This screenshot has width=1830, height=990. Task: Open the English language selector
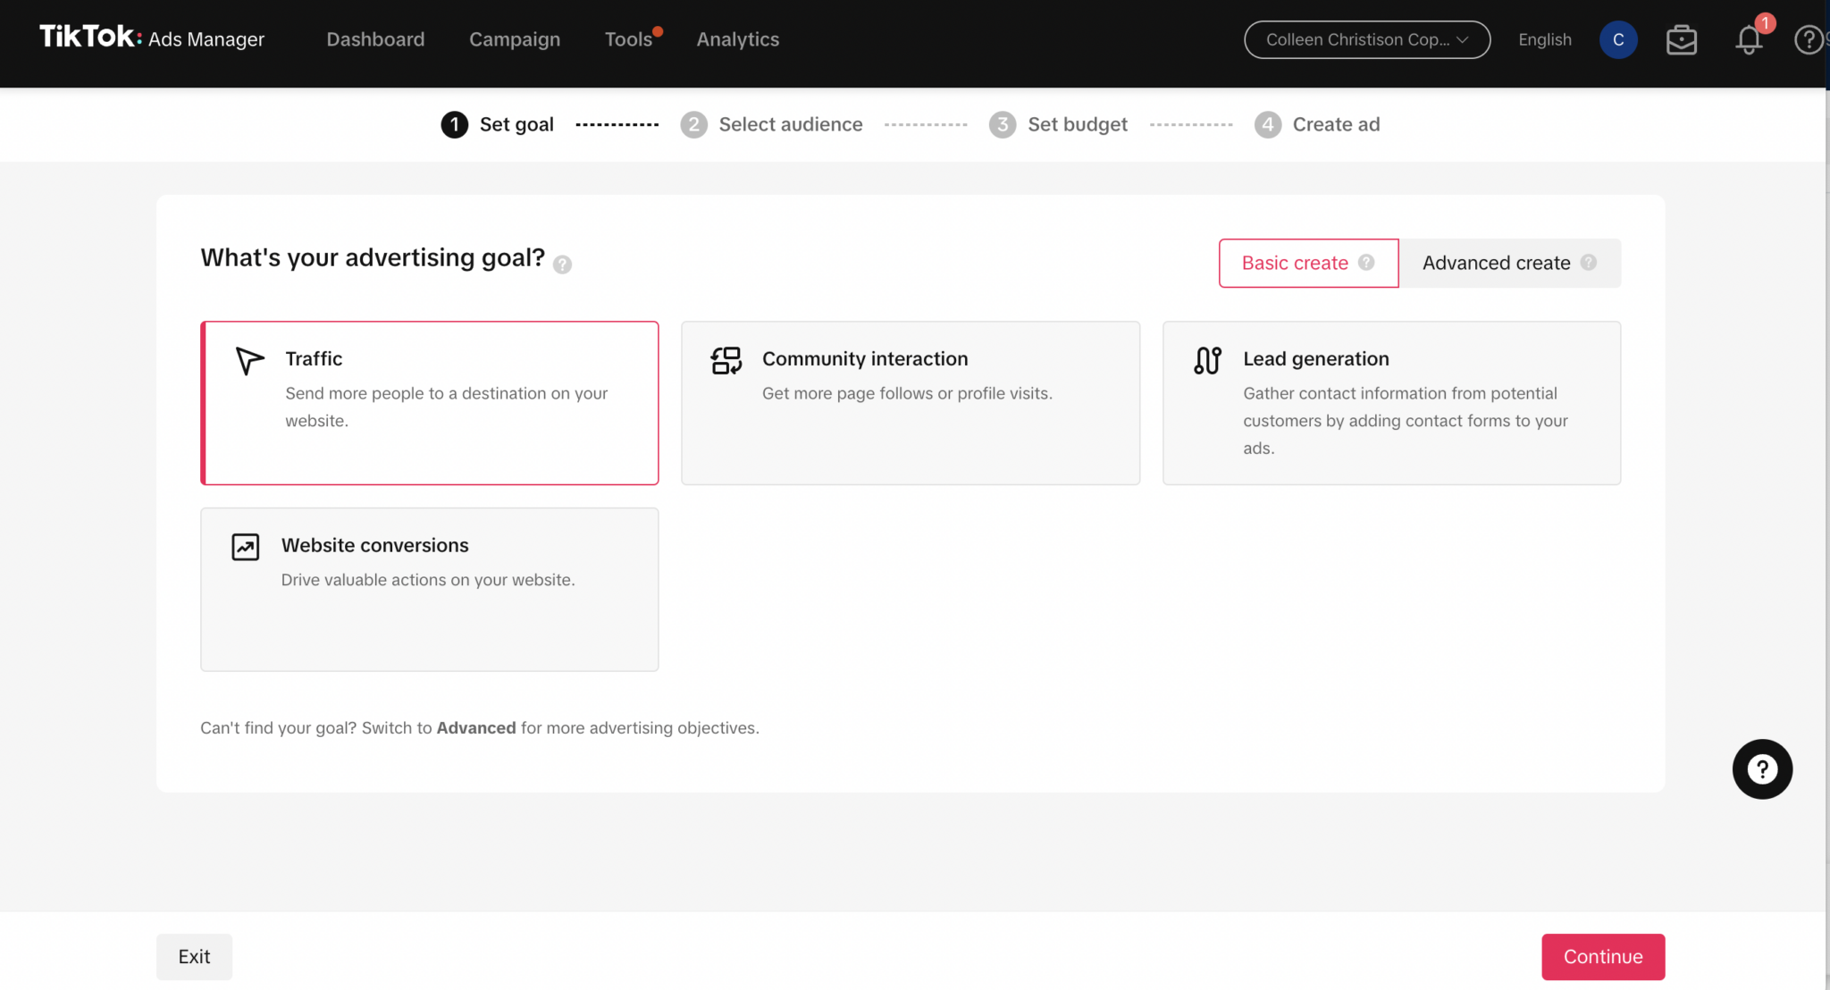coord(1544,39)
